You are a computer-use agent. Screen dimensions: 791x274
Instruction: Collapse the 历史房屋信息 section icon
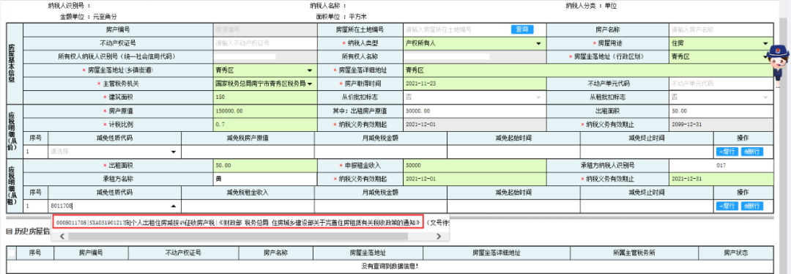[x=9, y=232]
